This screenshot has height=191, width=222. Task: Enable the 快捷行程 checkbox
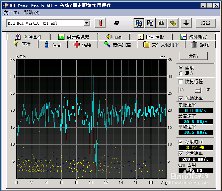[x=180, y=82]
